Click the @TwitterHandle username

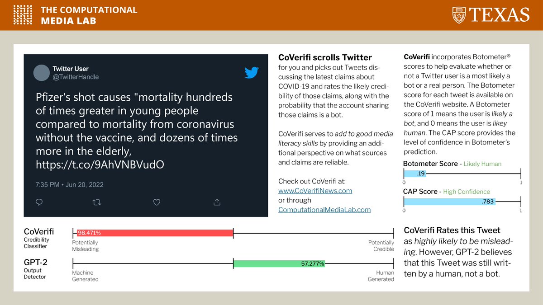[x=76, y=77]
